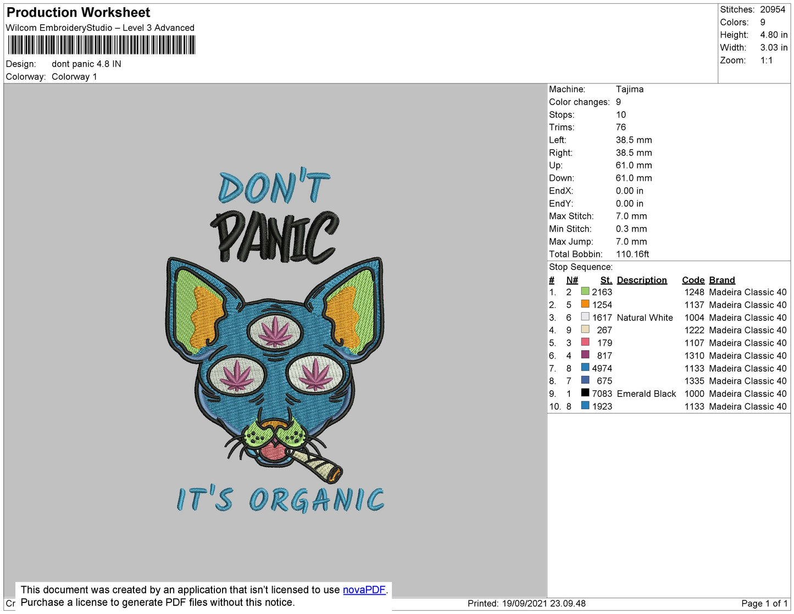Screen dimensions: 794x614
Task: Click the 'Description' column header
Action: click(642, 280)
